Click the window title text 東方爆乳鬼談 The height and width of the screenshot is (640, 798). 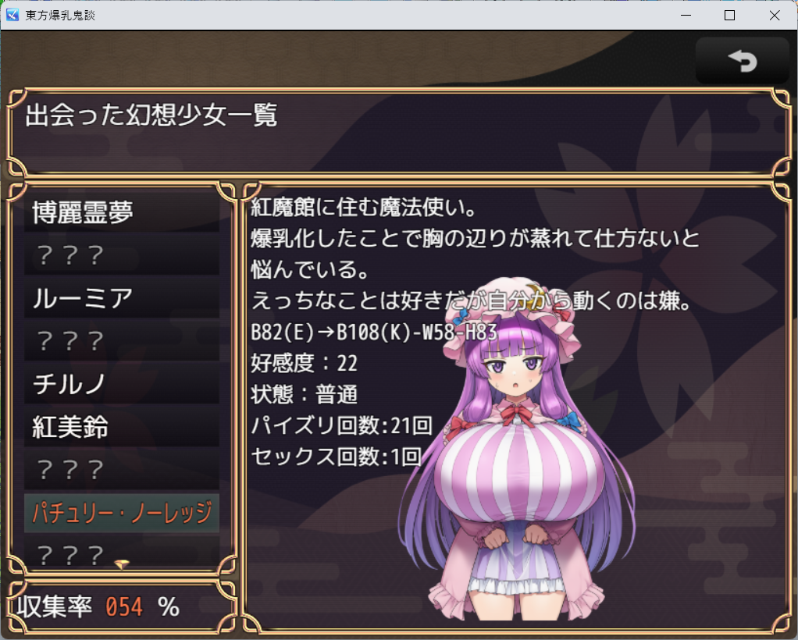tap(60, 16)
